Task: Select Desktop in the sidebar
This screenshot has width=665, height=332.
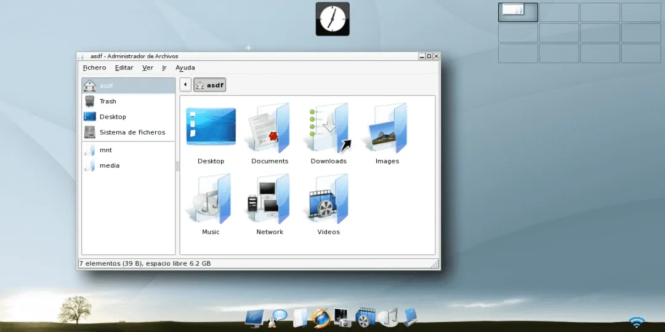Action: [x=129, y=116]
